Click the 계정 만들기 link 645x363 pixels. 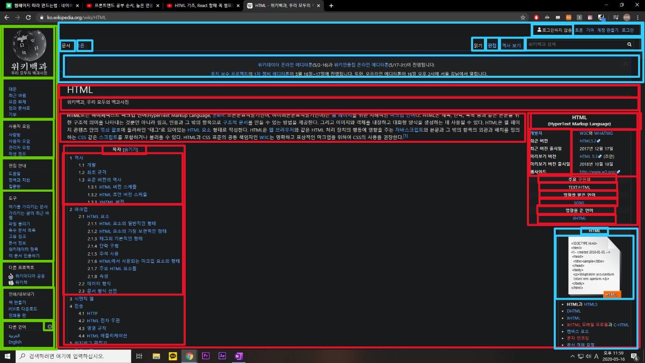click(x=608, y=31)
